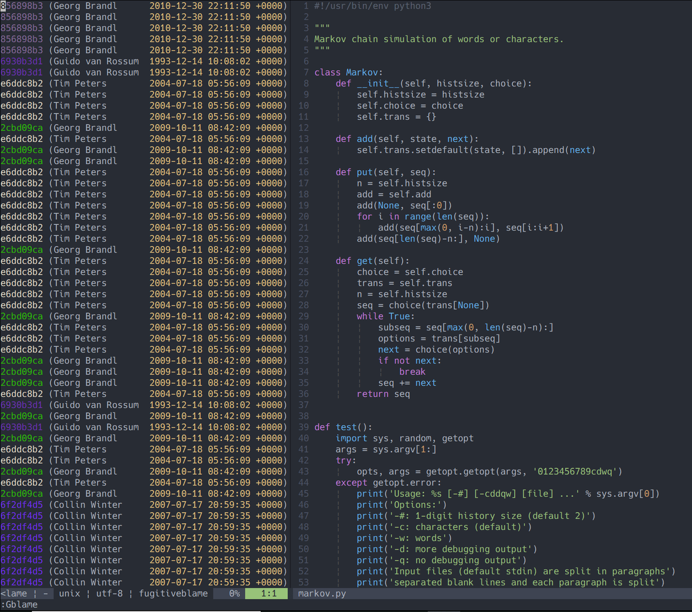Click the 'break' statement on line 34

pos(412,372)
